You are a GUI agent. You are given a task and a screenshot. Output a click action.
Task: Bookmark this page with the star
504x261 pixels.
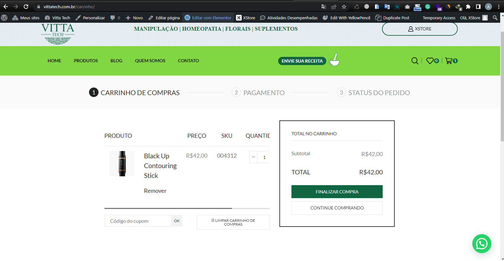(344, 7)
